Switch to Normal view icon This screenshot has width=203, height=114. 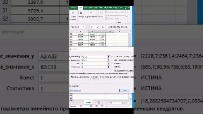point(91,106)
